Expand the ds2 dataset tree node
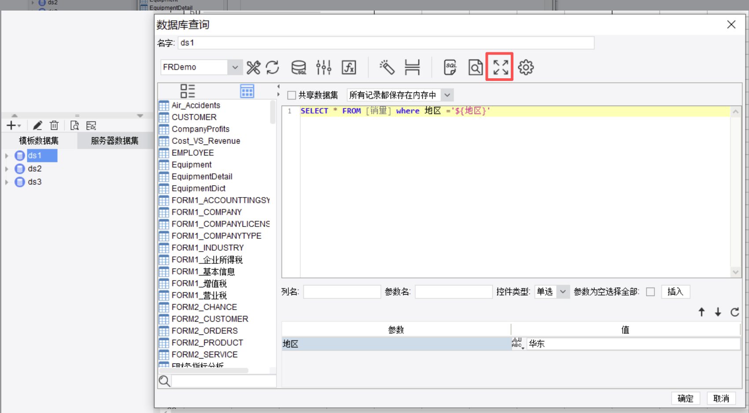 coord(7,169)
